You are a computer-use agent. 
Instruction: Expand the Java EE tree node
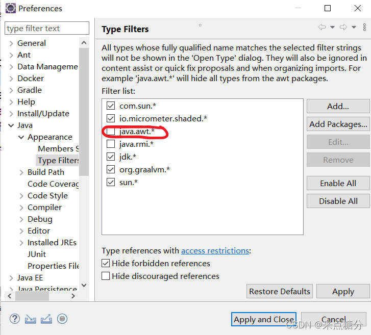coord(11,278)
